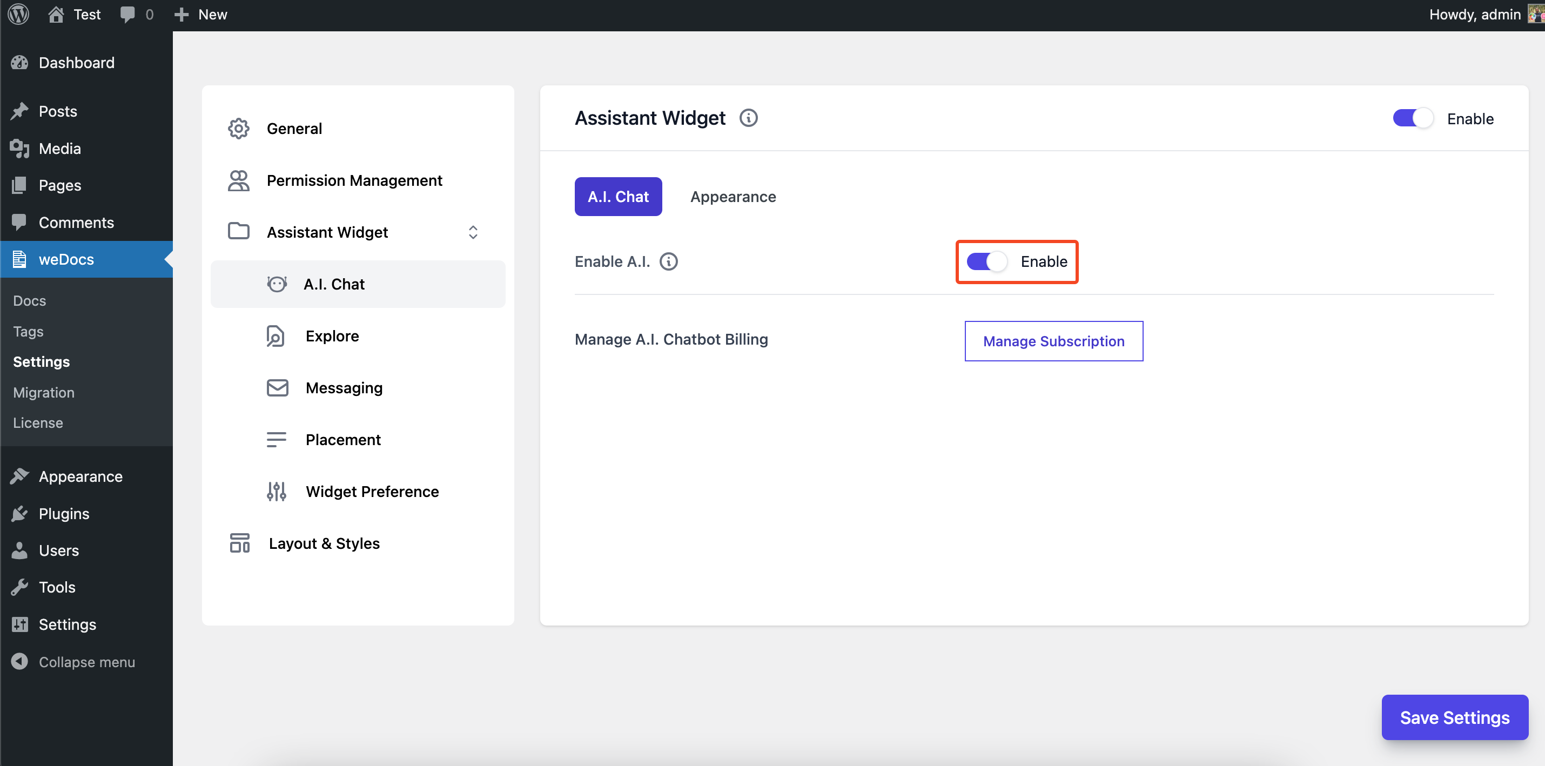The height and width of the screenshot is (766, 1545).
Task: Click the Users person icon
Action: tap(19, 550)
